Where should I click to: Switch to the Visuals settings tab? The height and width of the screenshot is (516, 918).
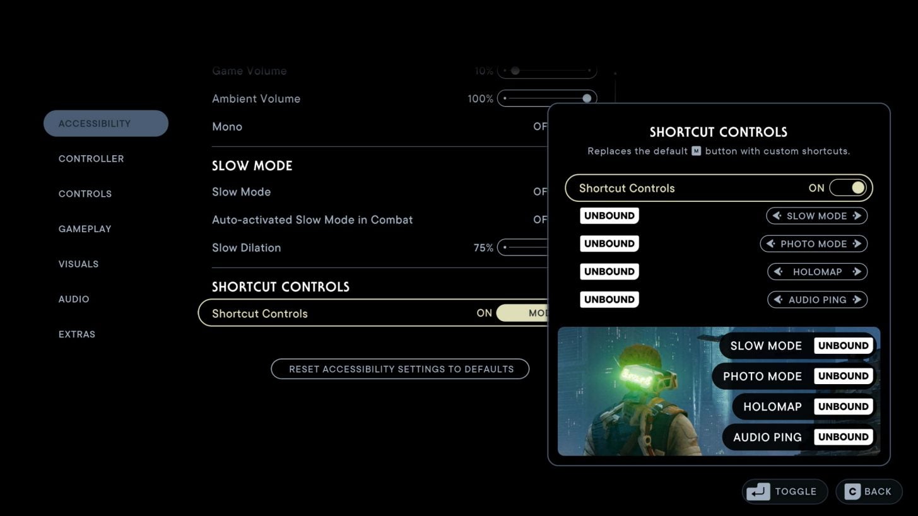point(79,264)
